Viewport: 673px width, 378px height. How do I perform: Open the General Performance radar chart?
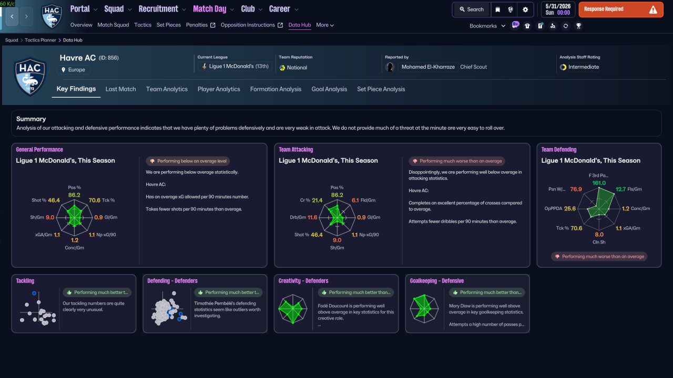click(x=74, y=216)
